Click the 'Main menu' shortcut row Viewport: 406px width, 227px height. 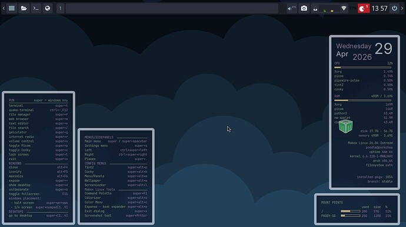click(x=116, y=141)
